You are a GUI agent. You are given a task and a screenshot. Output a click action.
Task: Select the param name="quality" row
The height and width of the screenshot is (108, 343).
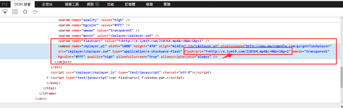point(94,20)
